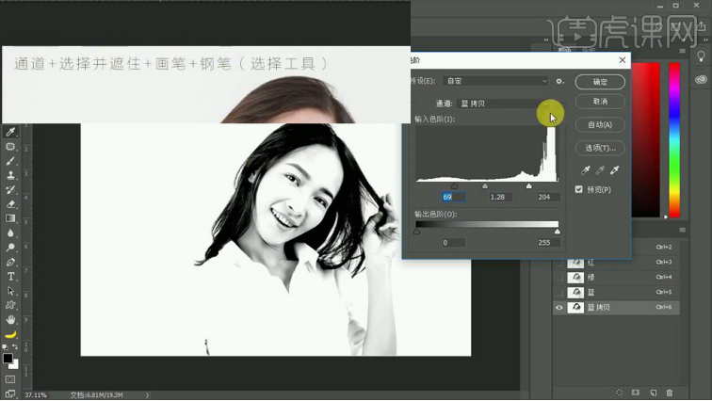712x401 pixels.
Task: Click the black foreground color swatch
Action: tap(8, 359)
